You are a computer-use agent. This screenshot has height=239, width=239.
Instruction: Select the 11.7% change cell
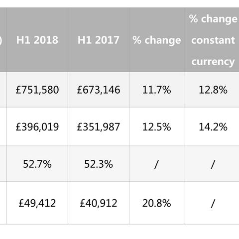point(156,90)
